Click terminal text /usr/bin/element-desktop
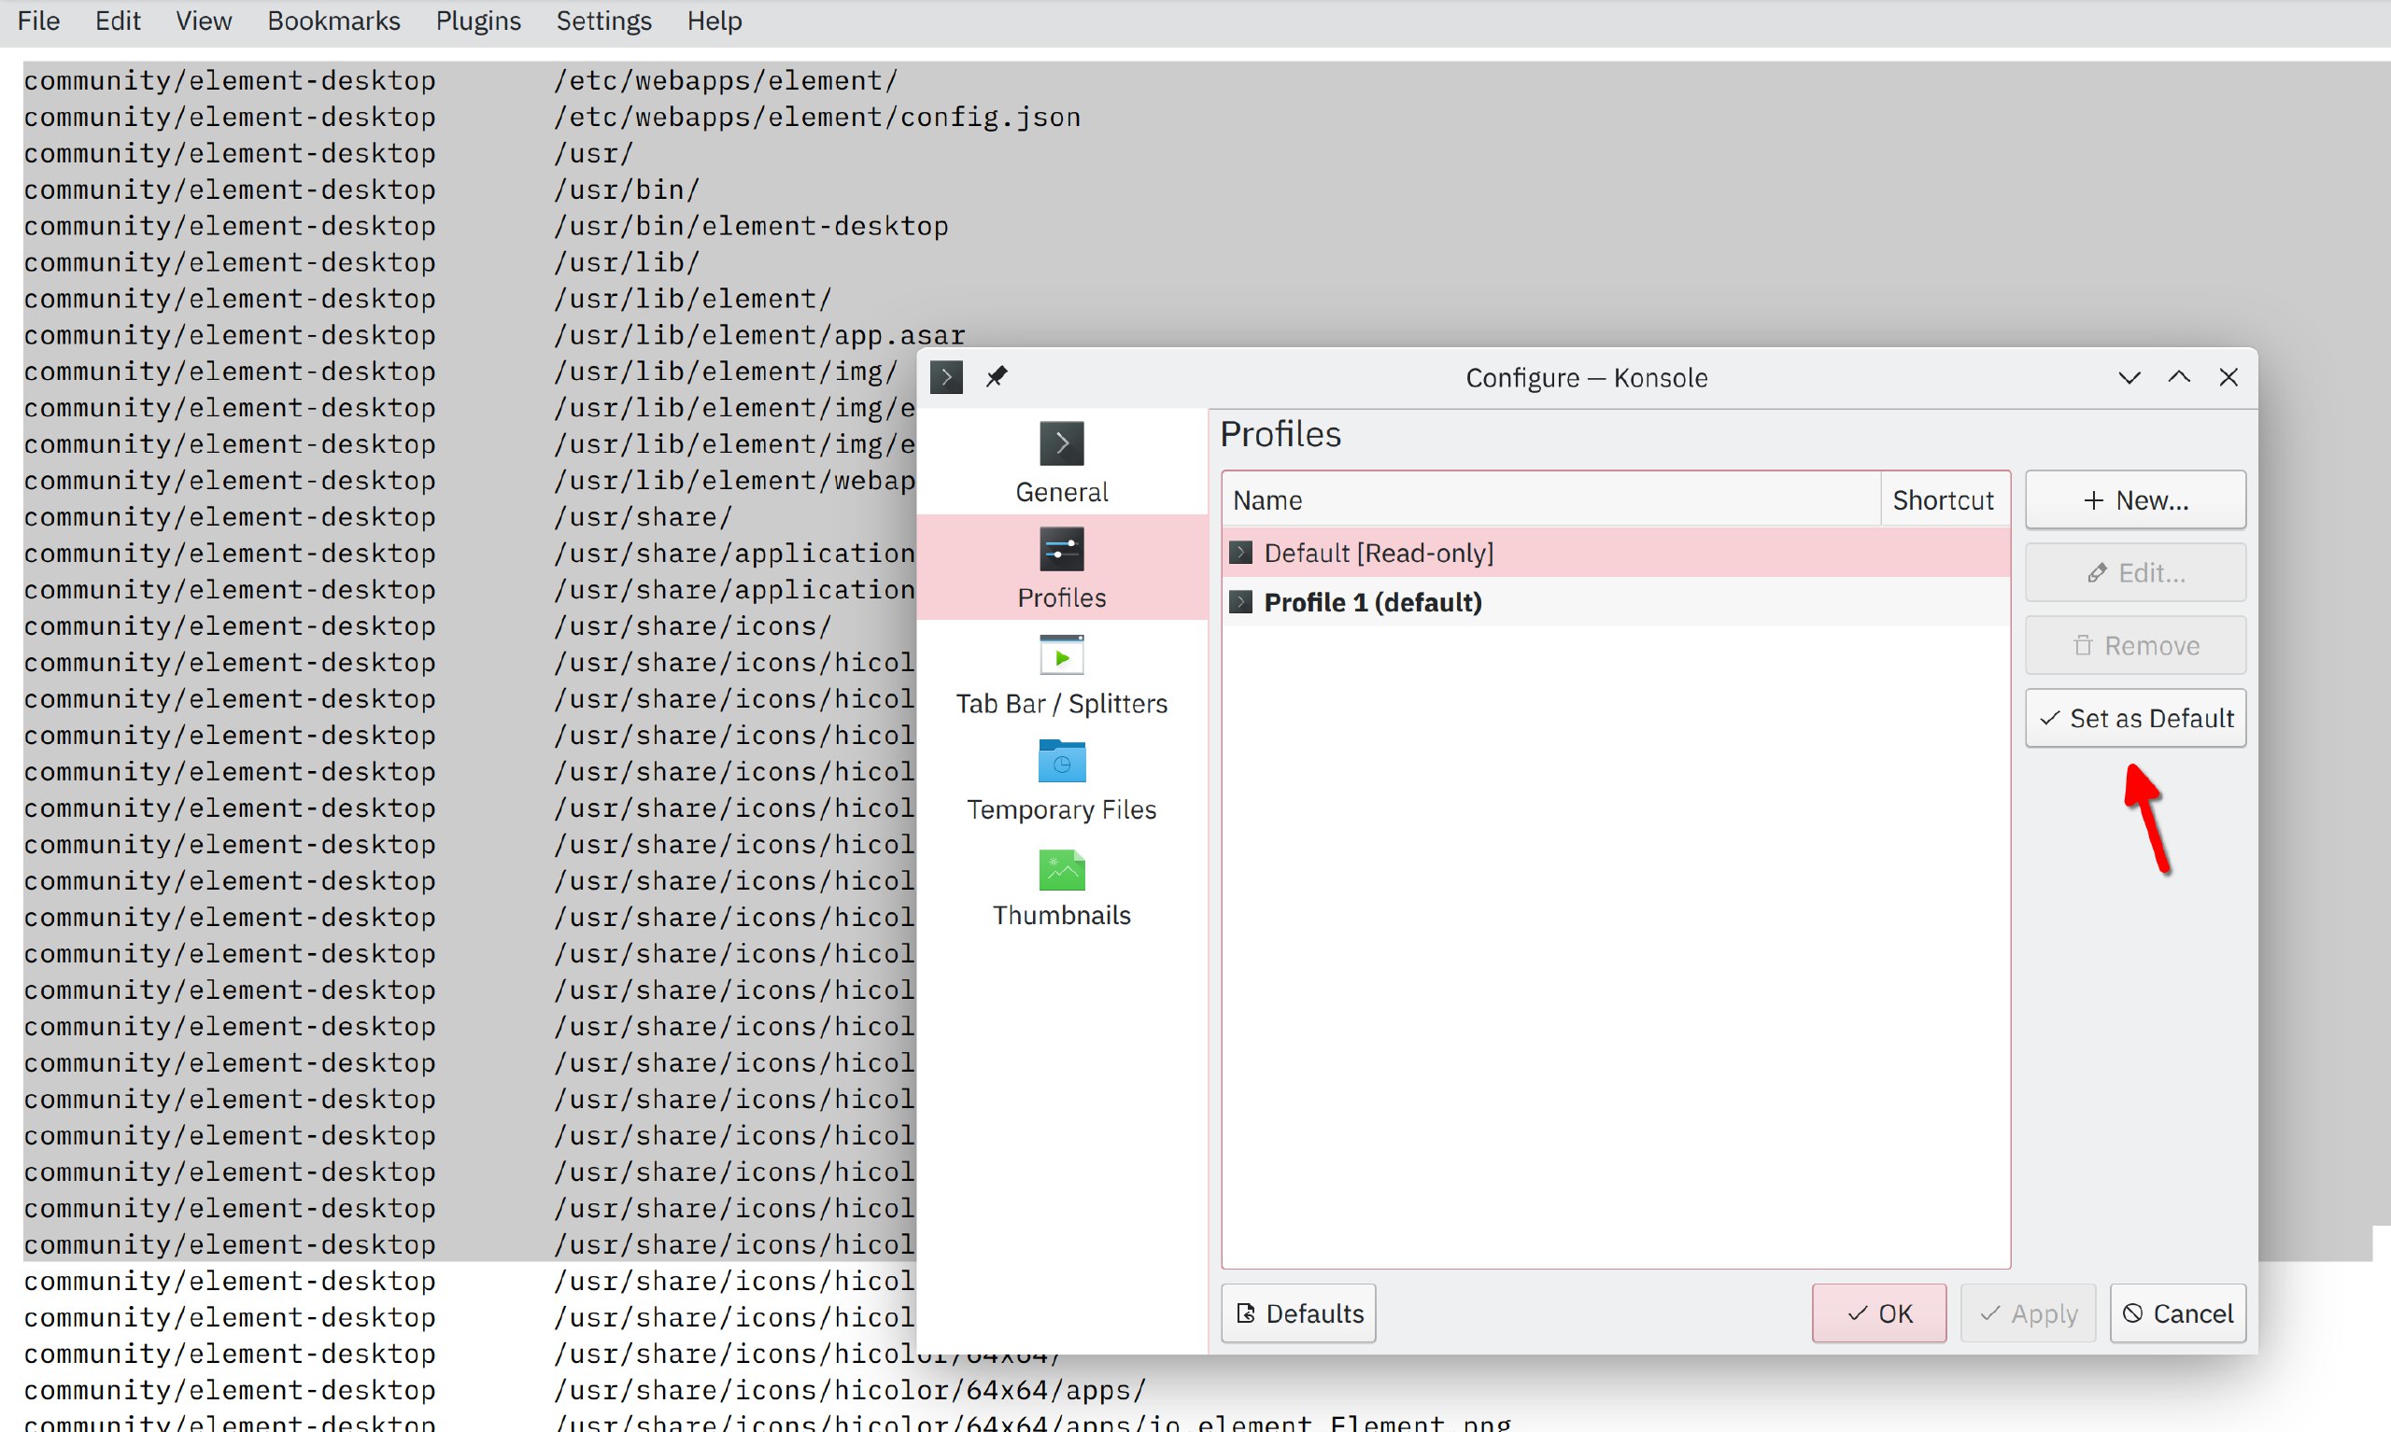The width and height of the screenshot is (2391, 1432). click(750, 226)
